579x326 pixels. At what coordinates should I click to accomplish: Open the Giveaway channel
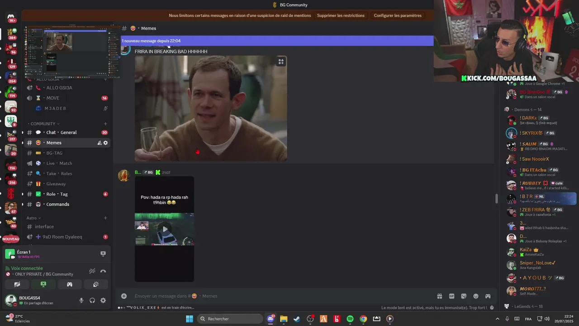[67, 184]
